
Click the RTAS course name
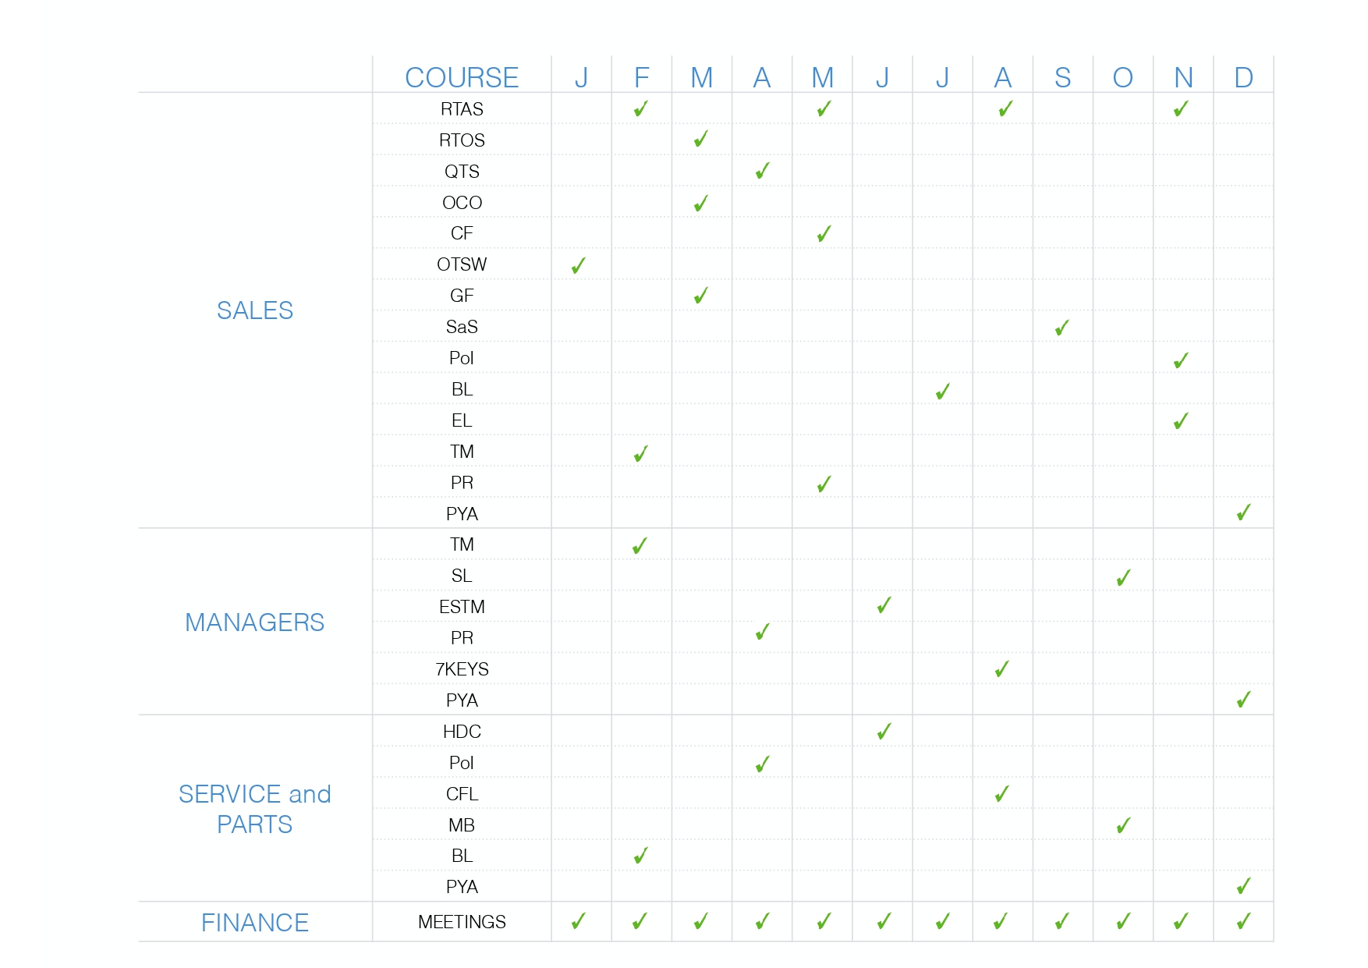click(462, 109)
